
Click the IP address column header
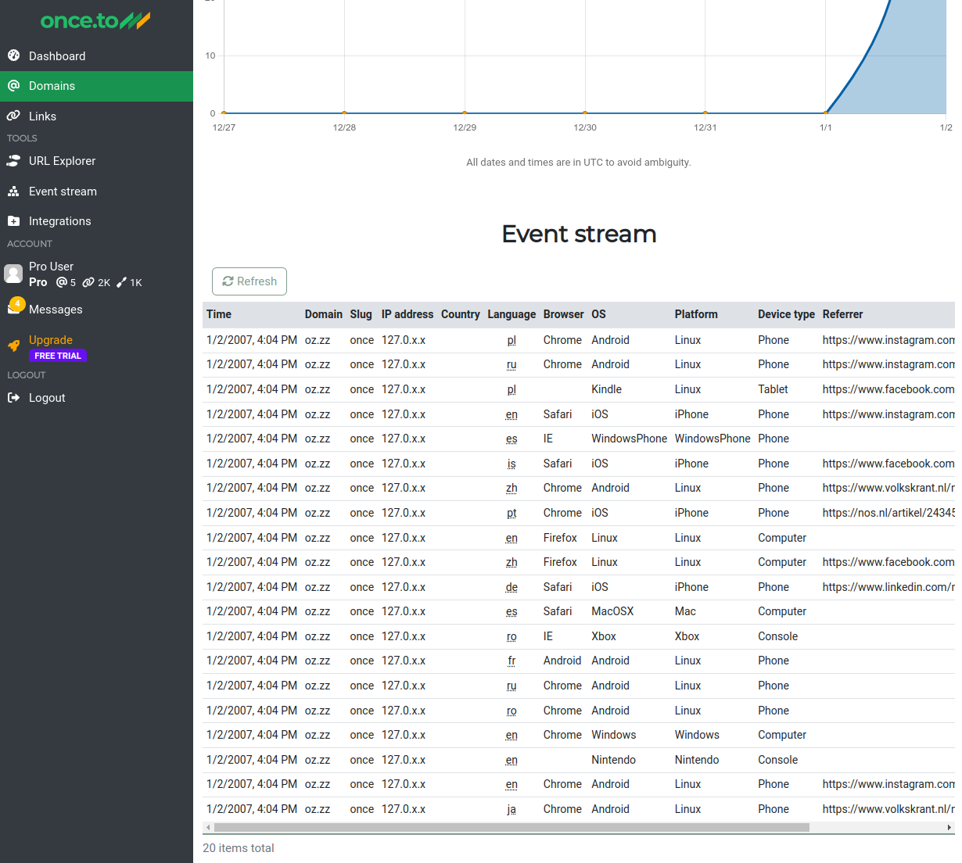pyautogui.click(x=407, y=314)
